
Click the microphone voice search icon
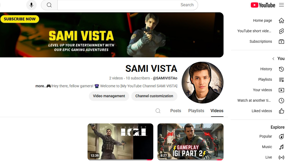(31, 5)
